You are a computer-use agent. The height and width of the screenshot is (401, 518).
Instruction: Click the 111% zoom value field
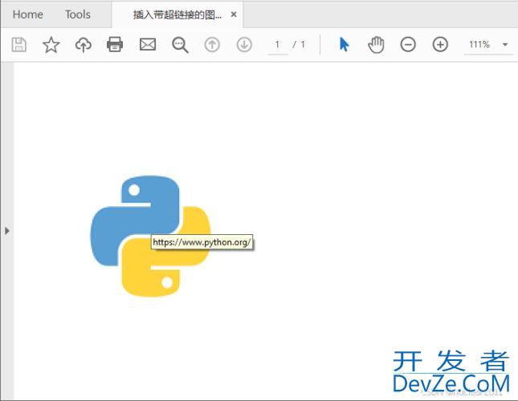(x=479, y=45)
